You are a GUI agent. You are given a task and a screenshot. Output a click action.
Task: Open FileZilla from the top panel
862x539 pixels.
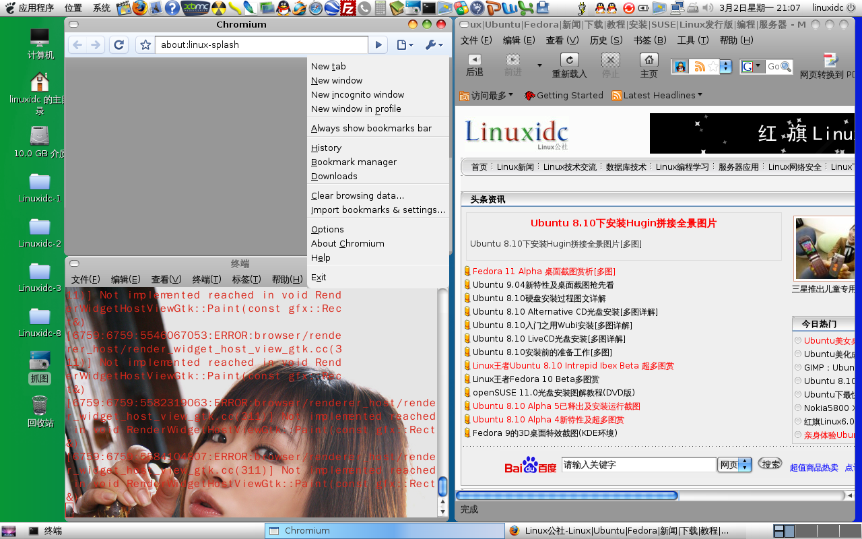346,9
